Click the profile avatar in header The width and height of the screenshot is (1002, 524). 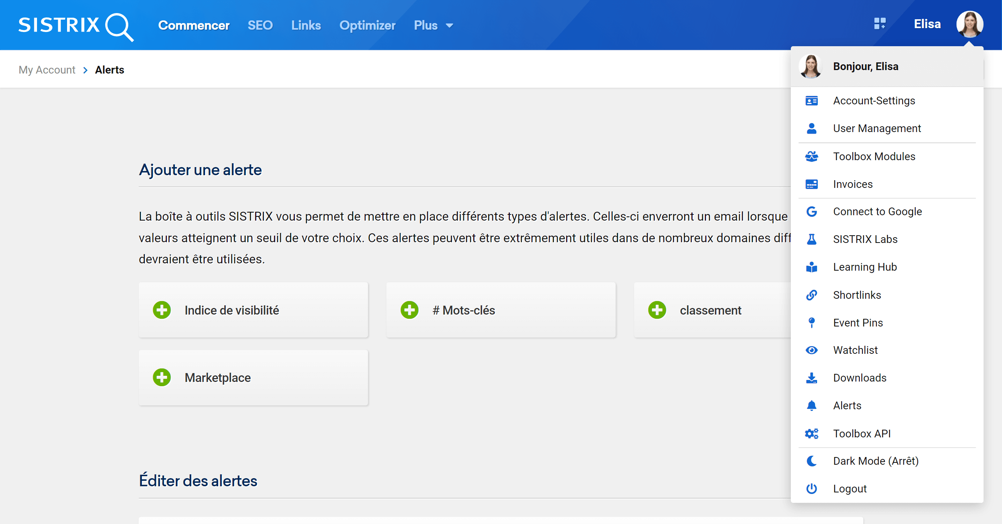coord(970,24)
